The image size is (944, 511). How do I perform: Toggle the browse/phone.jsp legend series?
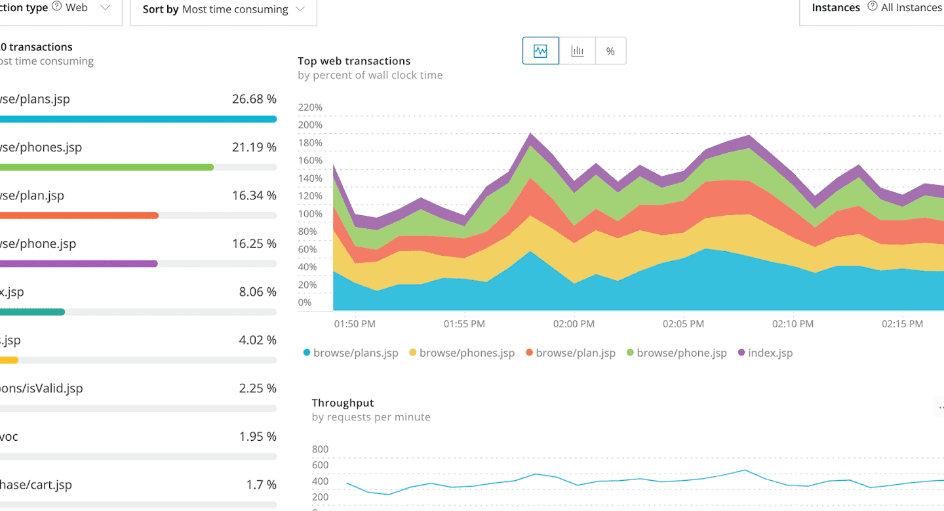click(x=677, y=353)
